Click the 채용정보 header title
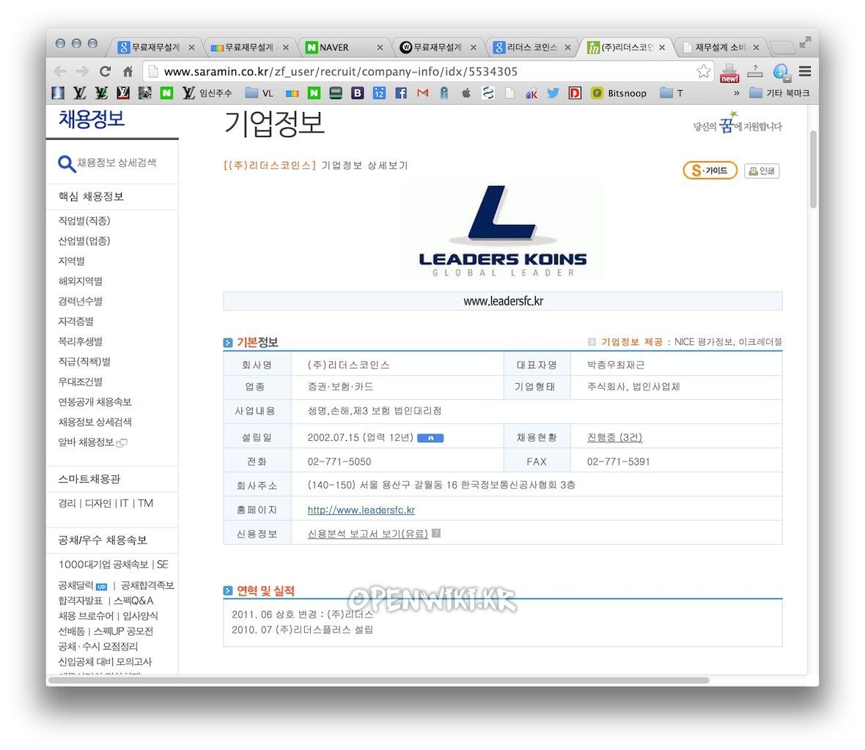Image resolution: width=865 pixels, height=750 pixels. [x=92, y=119]
